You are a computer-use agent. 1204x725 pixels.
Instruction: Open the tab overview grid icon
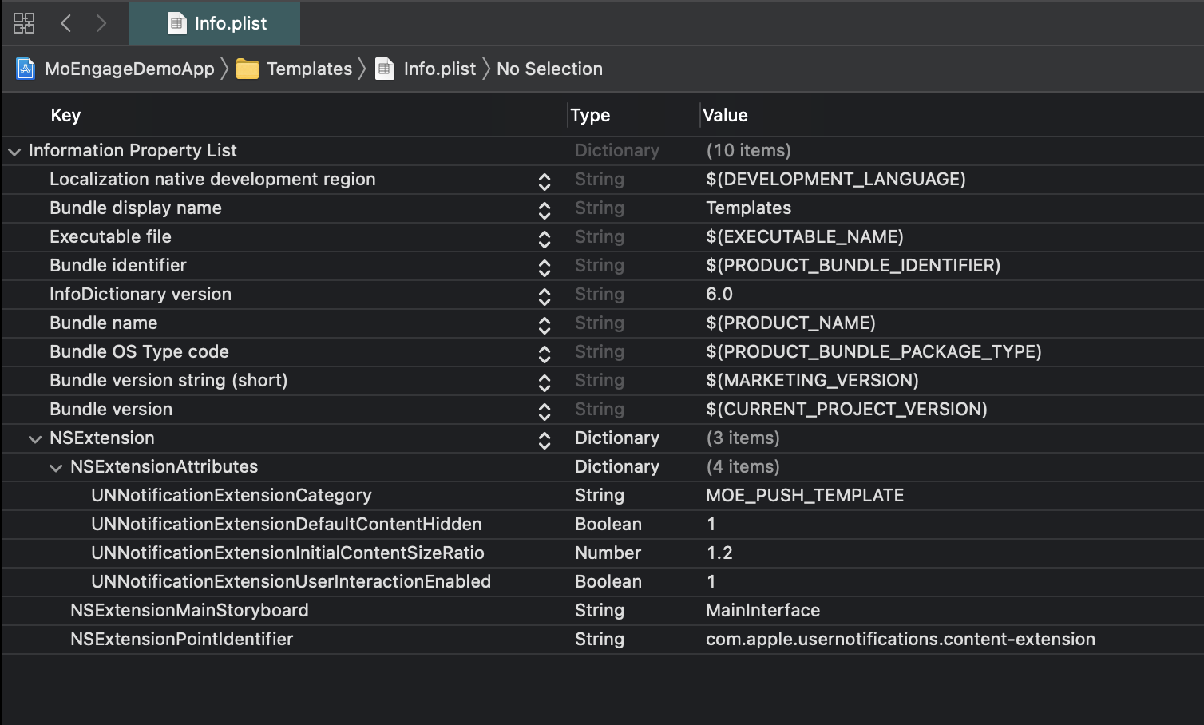[24, 23]
